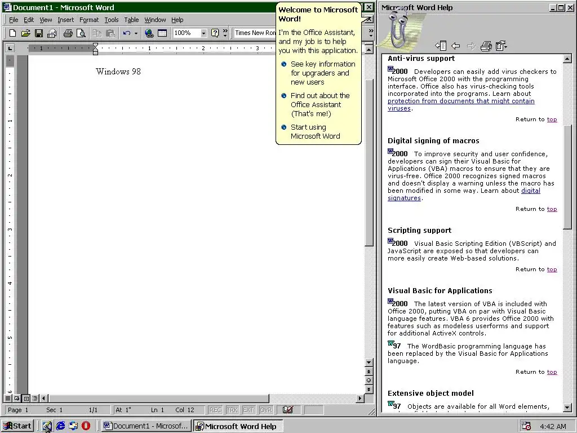
Task: Click the Start button
Action: [x=17, y=426]
